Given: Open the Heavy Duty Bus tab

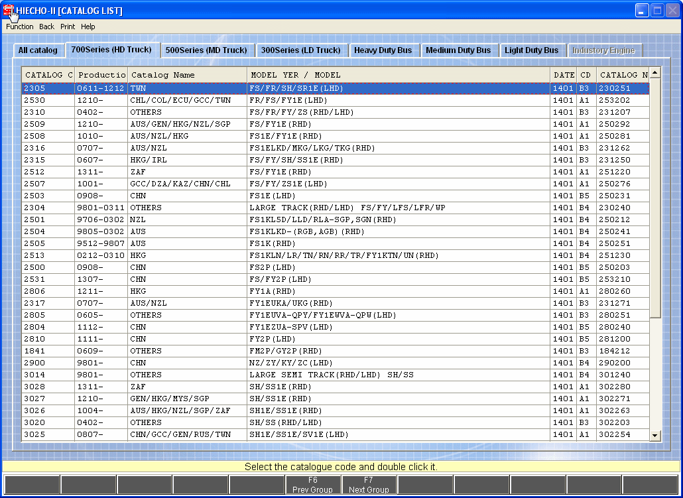Looking at the screenshot, I should coord(383,50).
